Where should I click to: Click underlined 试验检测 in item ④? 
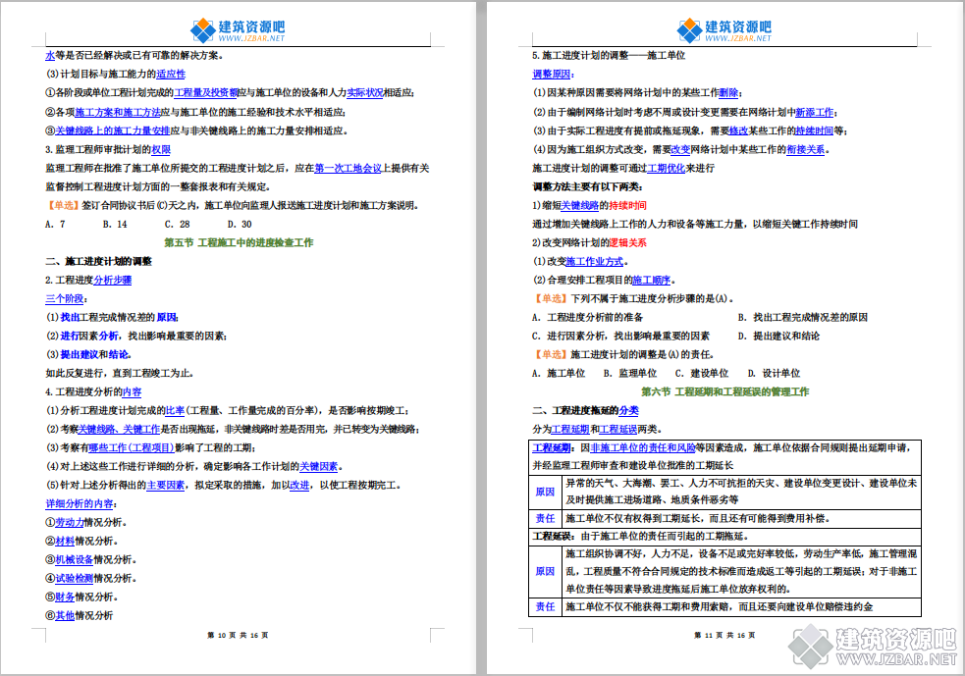75,578
